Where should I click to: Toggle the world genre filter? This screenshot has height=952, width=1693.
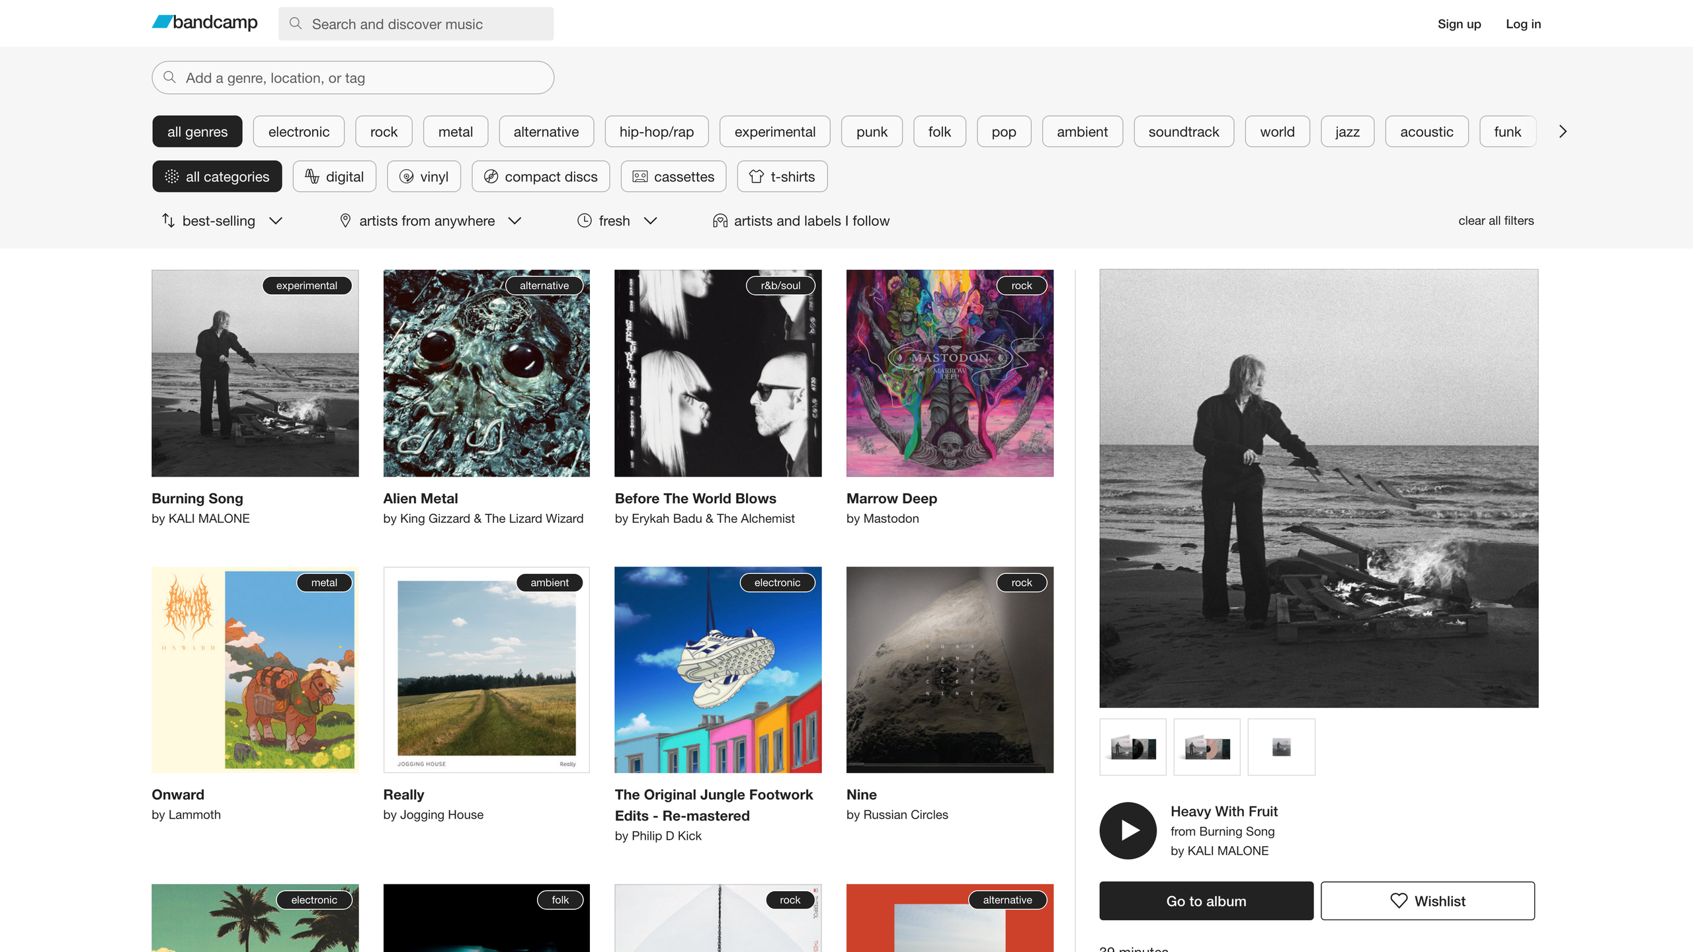coord(1278,132)
